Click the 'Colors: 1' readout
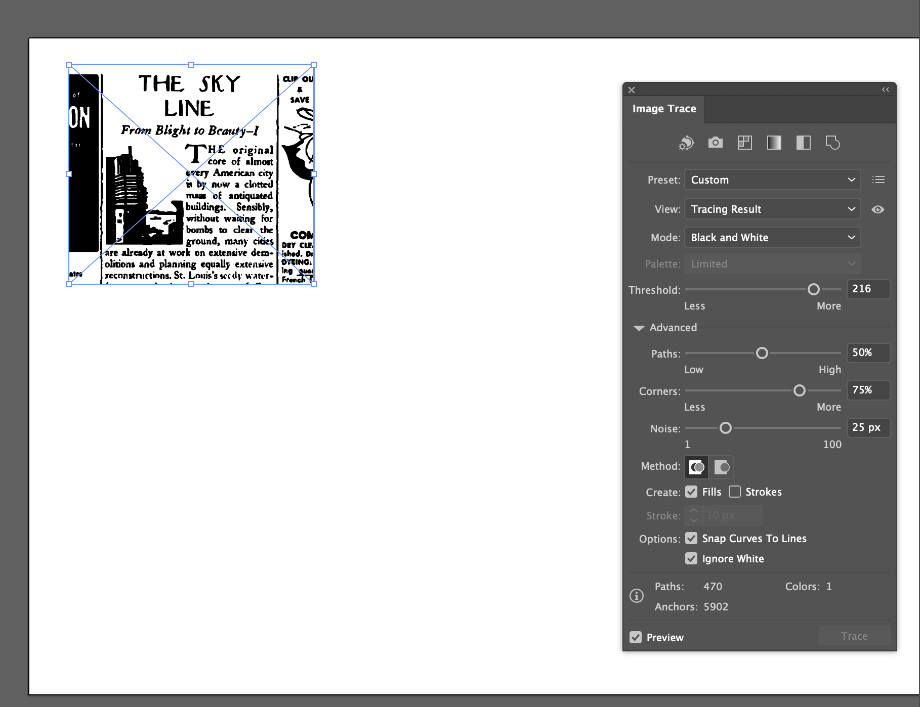The height and width of the screenshot is (707, 920). tap(808, 587)
